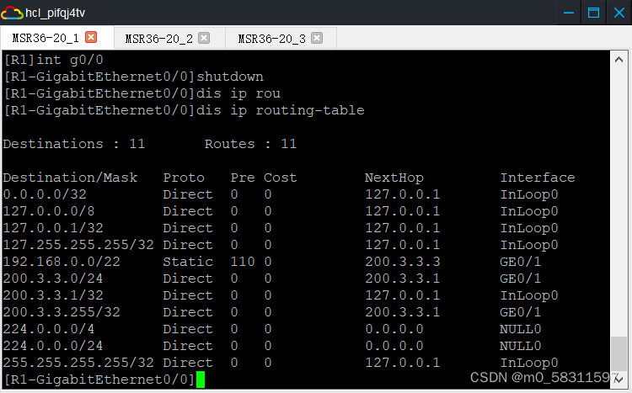This screenshot has width=632, height=393.
Task: Click destination 127.0.0.1/32
Action: [x=53, y=228]
